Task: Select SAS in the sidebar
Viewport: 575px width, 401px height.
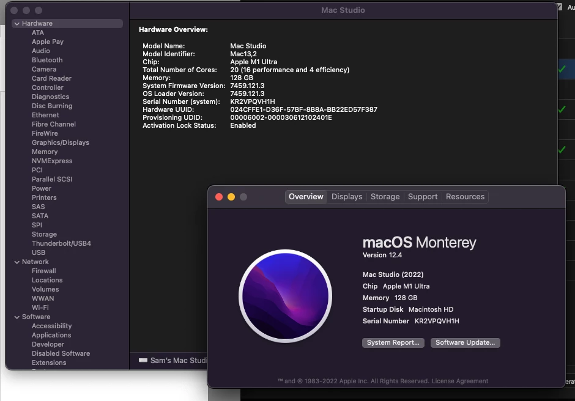Action: [38, 207]
